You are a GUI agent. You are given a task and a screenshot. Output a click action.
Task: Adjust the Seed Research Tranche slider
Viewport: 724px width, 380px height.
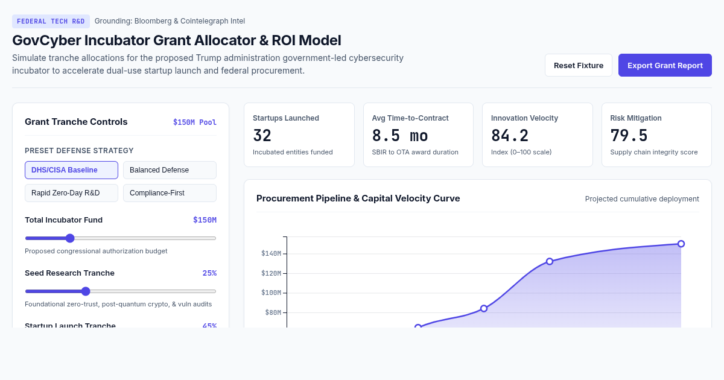121,291
